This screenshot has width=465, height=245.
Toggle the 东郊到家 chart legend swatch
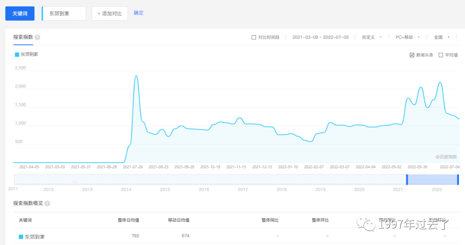pyautogui.click(x=17, y=55)
